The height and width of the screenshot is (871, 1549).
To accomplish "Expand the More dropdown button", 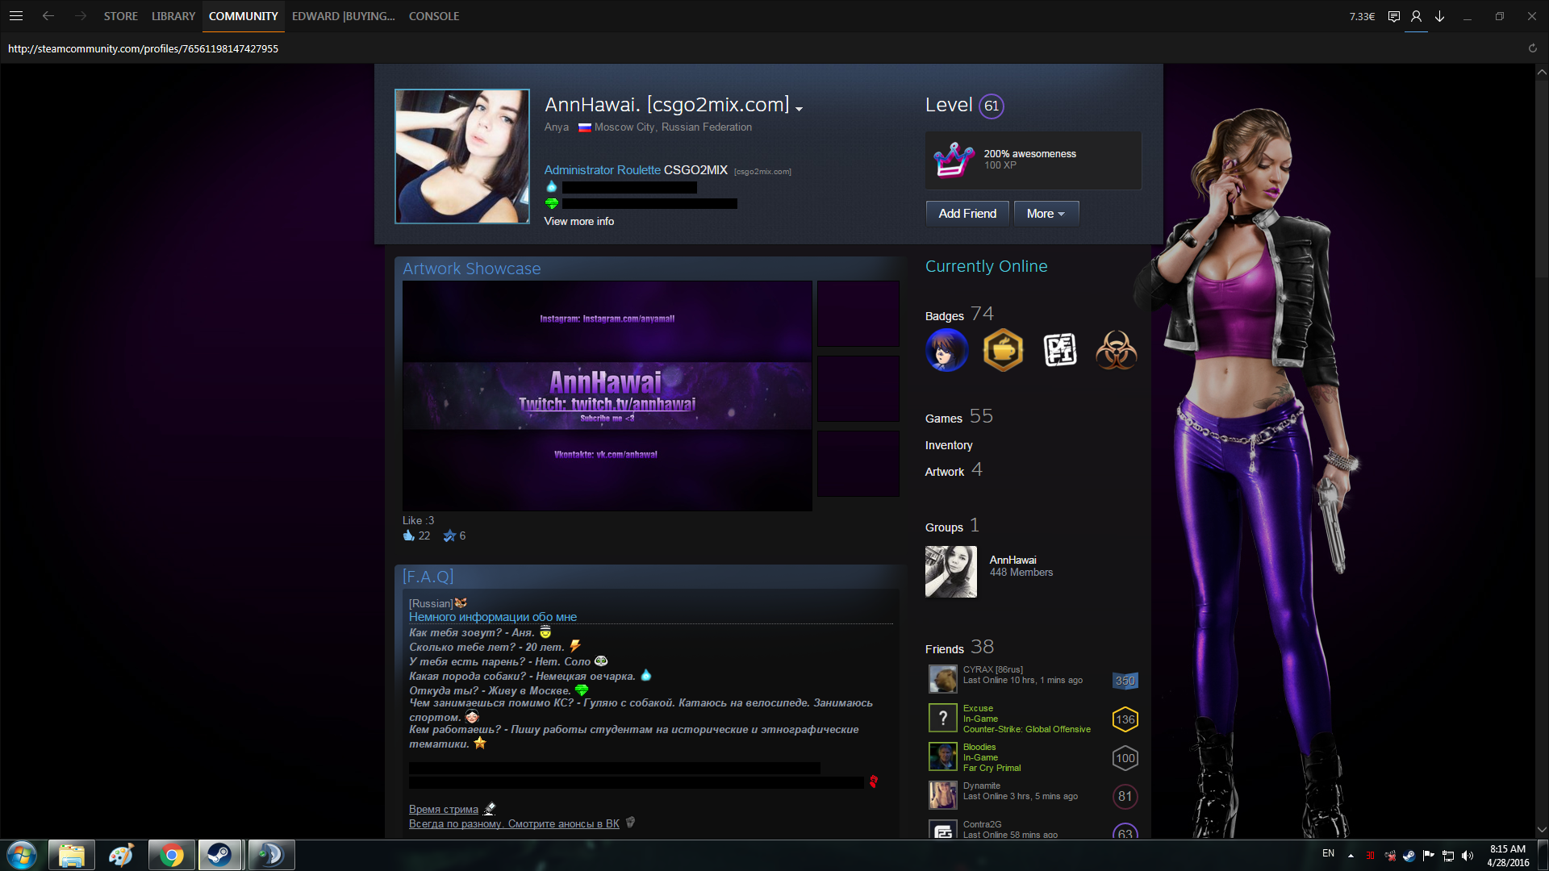I will (1046, 214).
